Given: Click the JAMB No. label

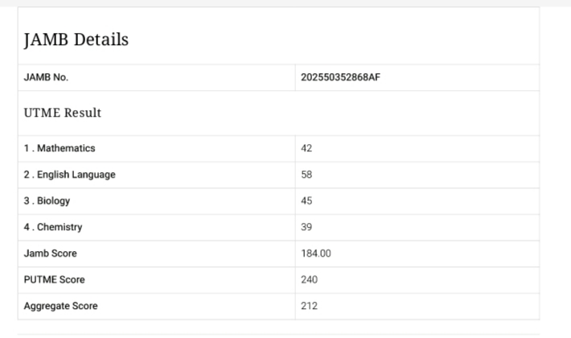Looking at the screenshot, I should coord(47,78).
